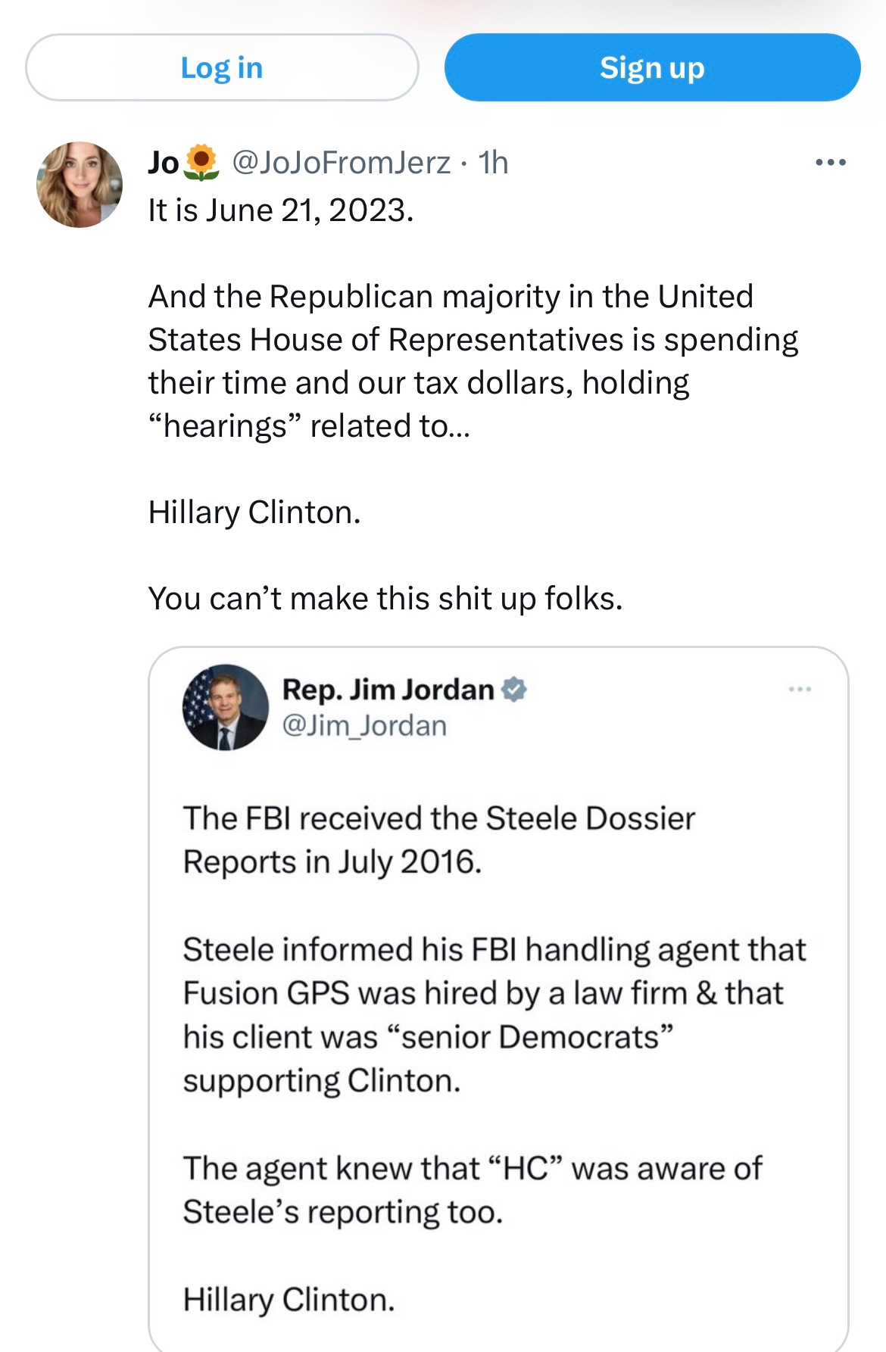Viewport: 886px width, 1352px height.
Task: Click the 1h timestamp on Jo's tweet
Action: click(x=493, y=163)
